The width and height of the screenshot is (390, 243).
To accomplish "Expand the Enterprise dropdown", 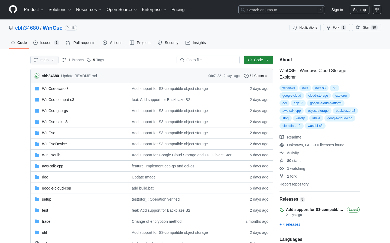I will click(x=154, y=10).
